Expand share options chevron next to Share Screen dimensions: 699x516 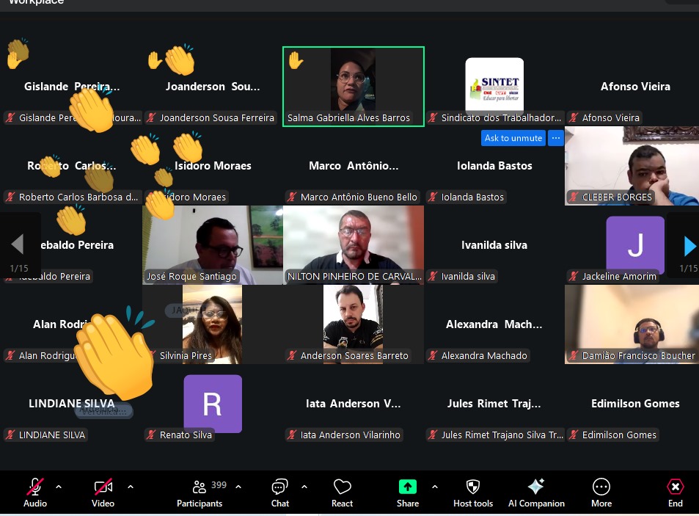tap(434, 487)
